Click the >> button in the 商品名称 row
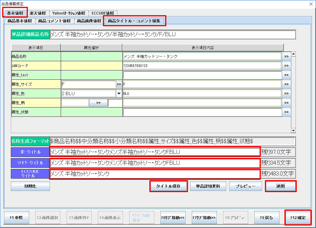This screenshot has height=228, width=316. tap(286, 57)
